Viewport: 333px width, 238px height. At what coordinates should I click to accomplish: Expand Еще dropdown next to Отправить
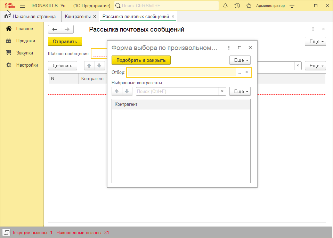[x=315, y=41]
